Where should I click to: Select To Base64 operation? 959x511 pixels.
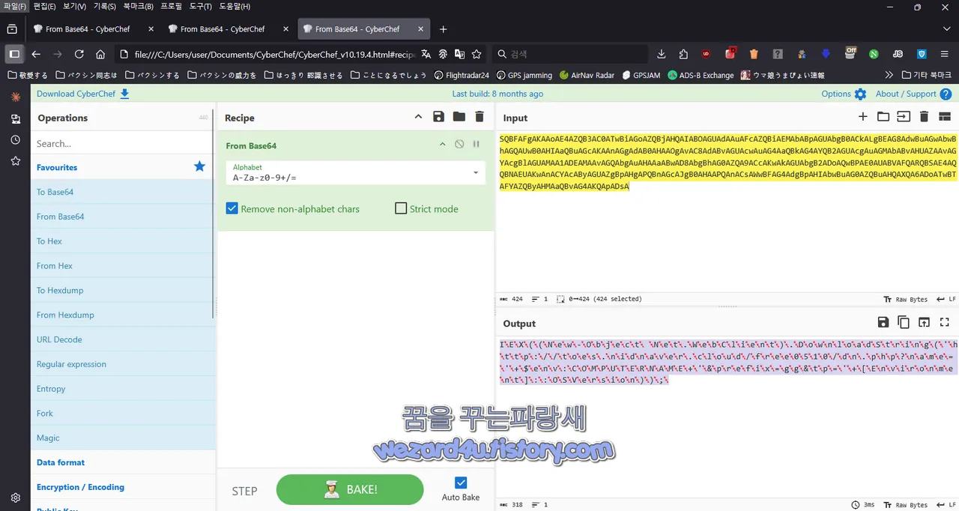coord(122,192)
